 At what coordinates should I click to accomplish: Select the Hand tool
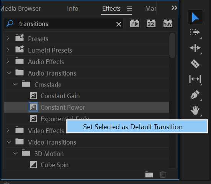tap(195, 110)
